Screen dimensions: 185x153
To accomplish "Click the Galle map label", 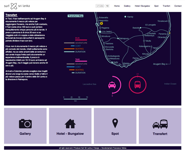I will pyautogui.click(x=116, y=62).
